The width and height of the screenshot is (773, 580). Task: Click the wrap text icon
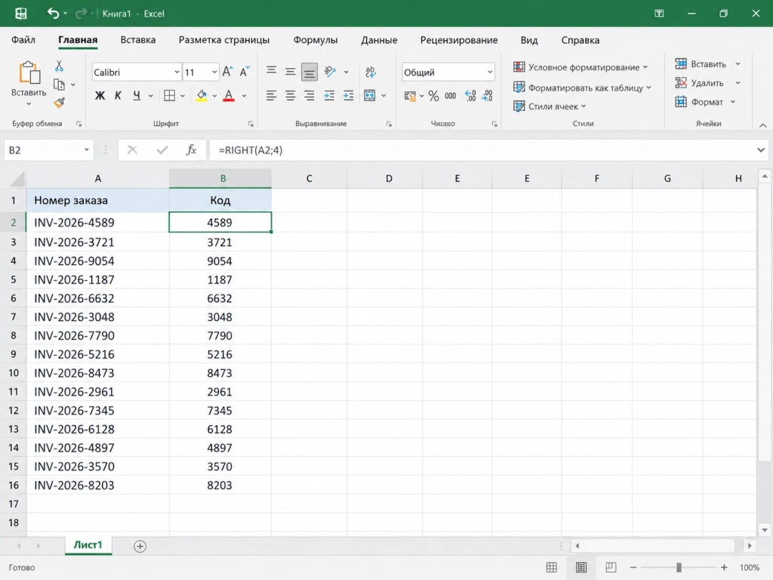point(371,72)
